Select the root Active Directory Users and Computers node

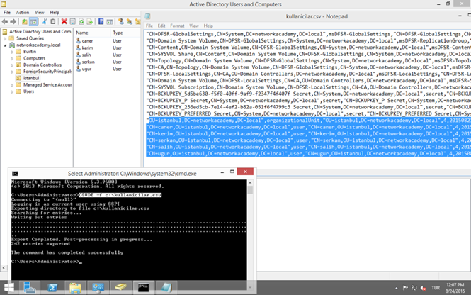point(40,32)
